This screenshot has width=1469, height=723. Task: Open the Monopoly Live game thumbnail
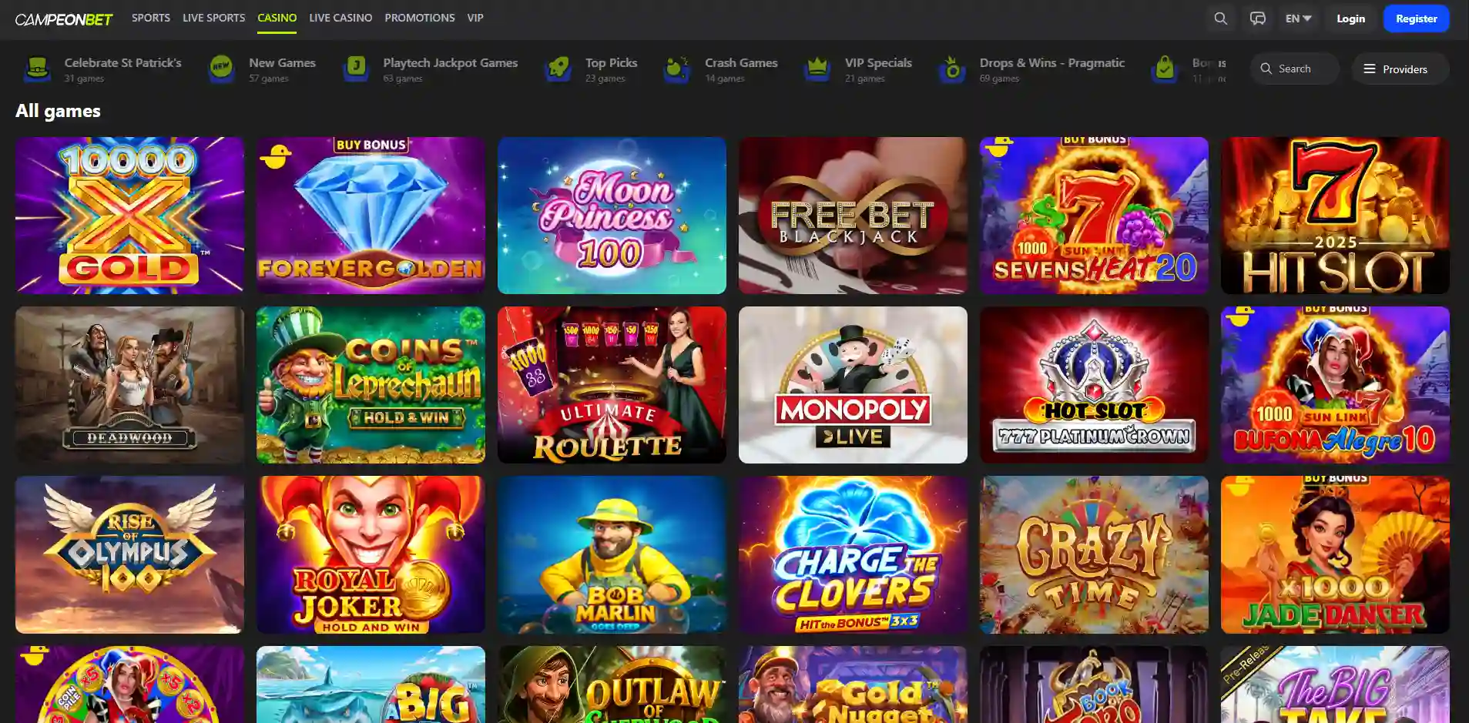coord(853,385)
